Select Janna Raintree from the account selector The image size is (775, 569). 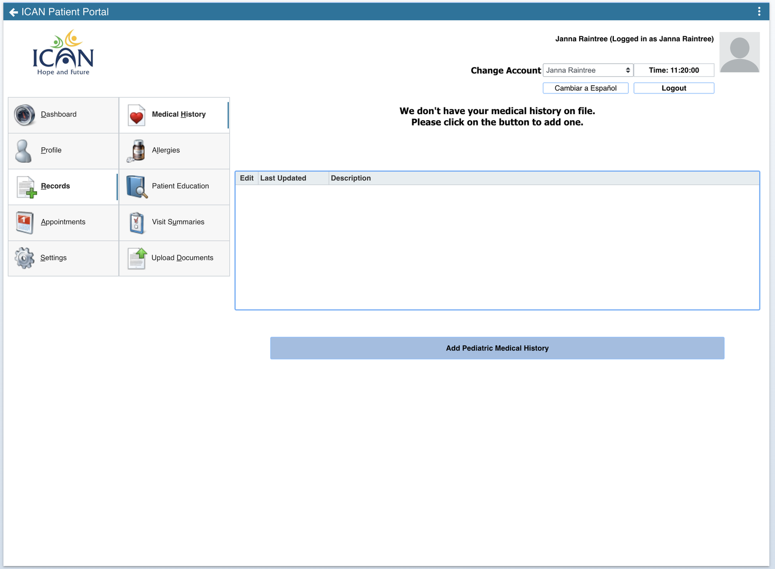pos(587,70)
